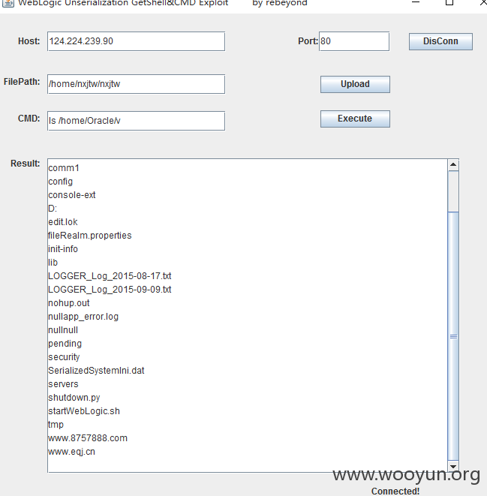Click the Result: label
Image resolution: width=487 pixels, height=496 pixels.
pyautogui.click(x=26, y=164)
